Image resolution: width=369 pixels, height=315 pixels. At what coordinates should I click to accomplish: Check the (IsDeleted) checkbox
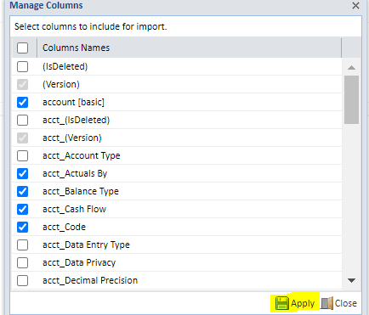pos(22,66)
